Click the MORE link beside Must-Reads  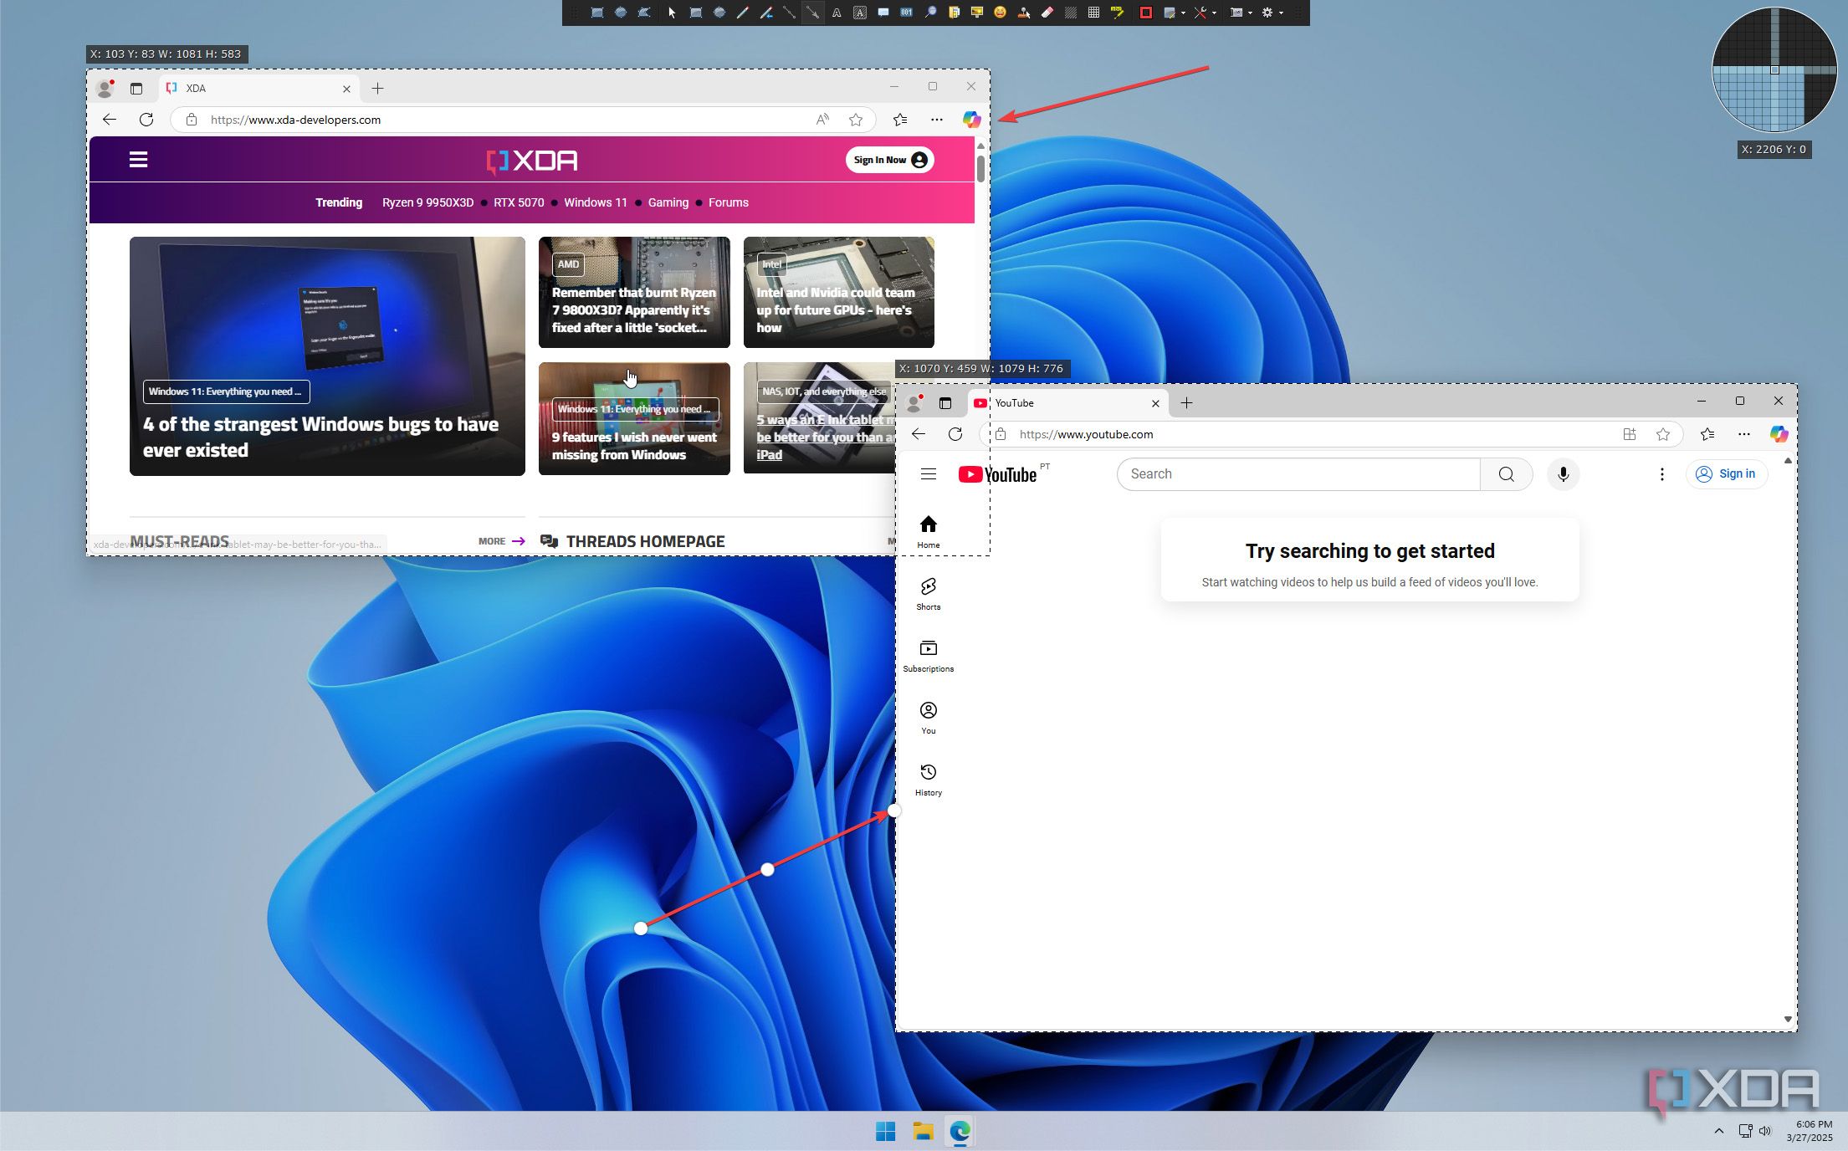coord(501,541)
